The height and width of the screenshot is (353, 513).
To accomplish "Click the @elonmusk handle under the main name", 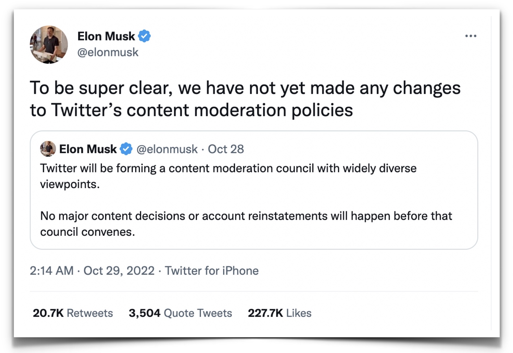I will pos(108,53).
